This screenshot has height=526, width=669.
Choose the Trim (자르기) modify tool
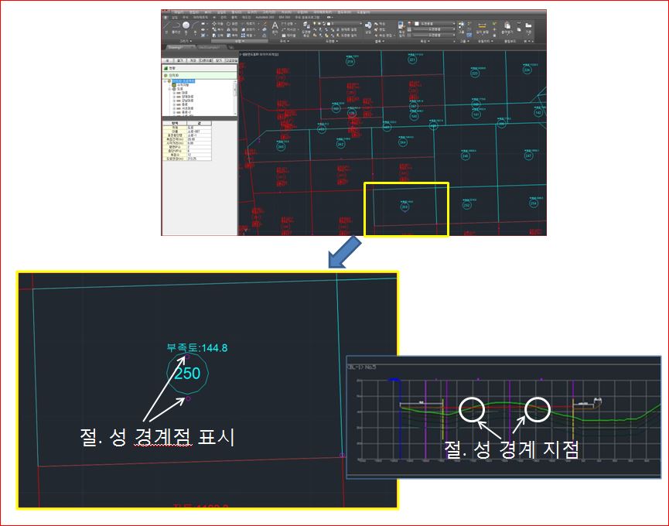[247, 24]
